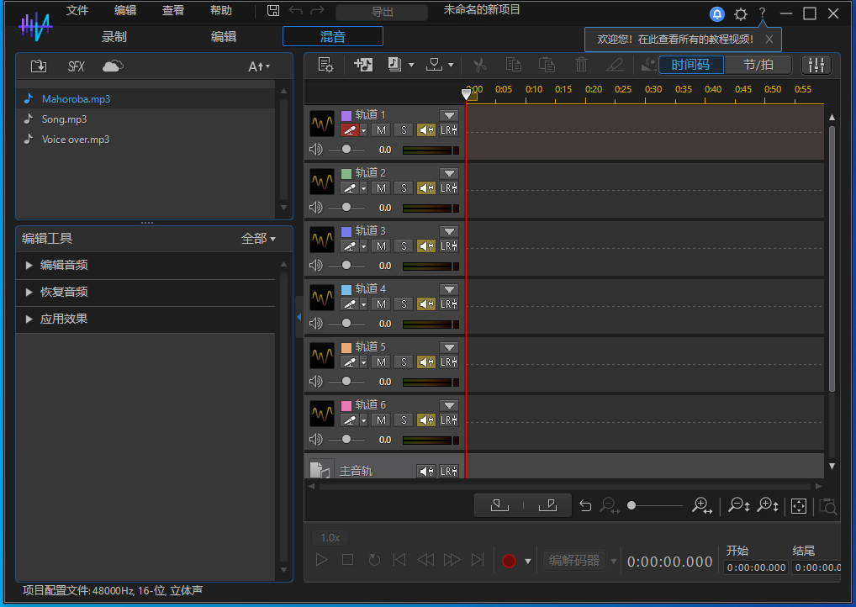
Task: Switch timeline ruler to 节/拍 mode
Action: [758, 64]
